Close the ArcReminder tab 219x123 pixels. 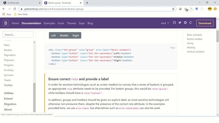coord(40,3)
